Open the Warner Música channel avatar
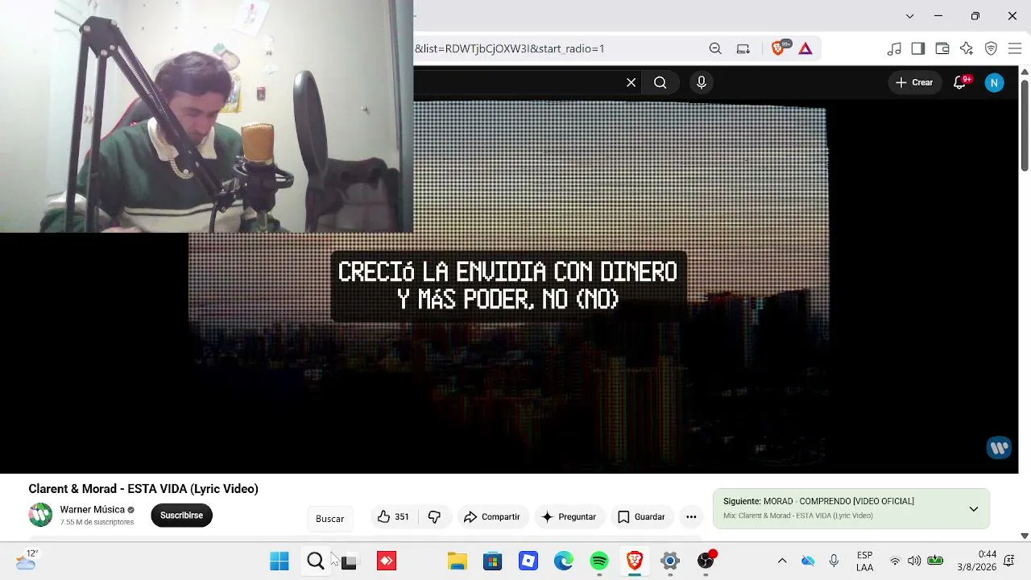 tap(40, 515)
